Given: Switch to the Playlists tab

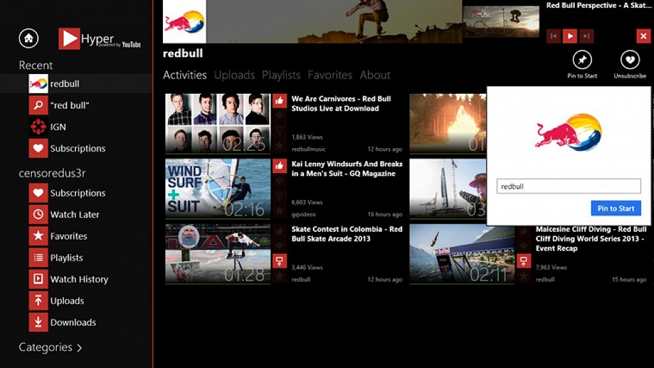Looking at the screenshot, I should tap(281, 75).
